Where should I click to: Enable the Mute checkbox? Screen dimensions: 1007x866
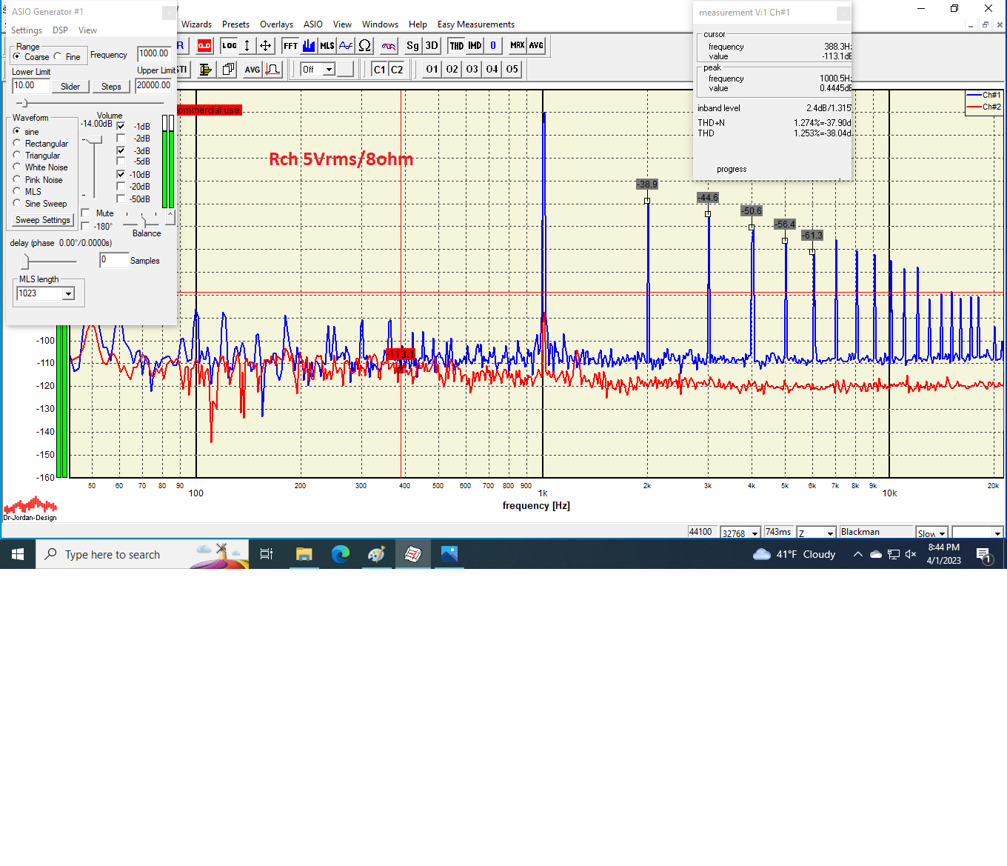coord(85,213)
